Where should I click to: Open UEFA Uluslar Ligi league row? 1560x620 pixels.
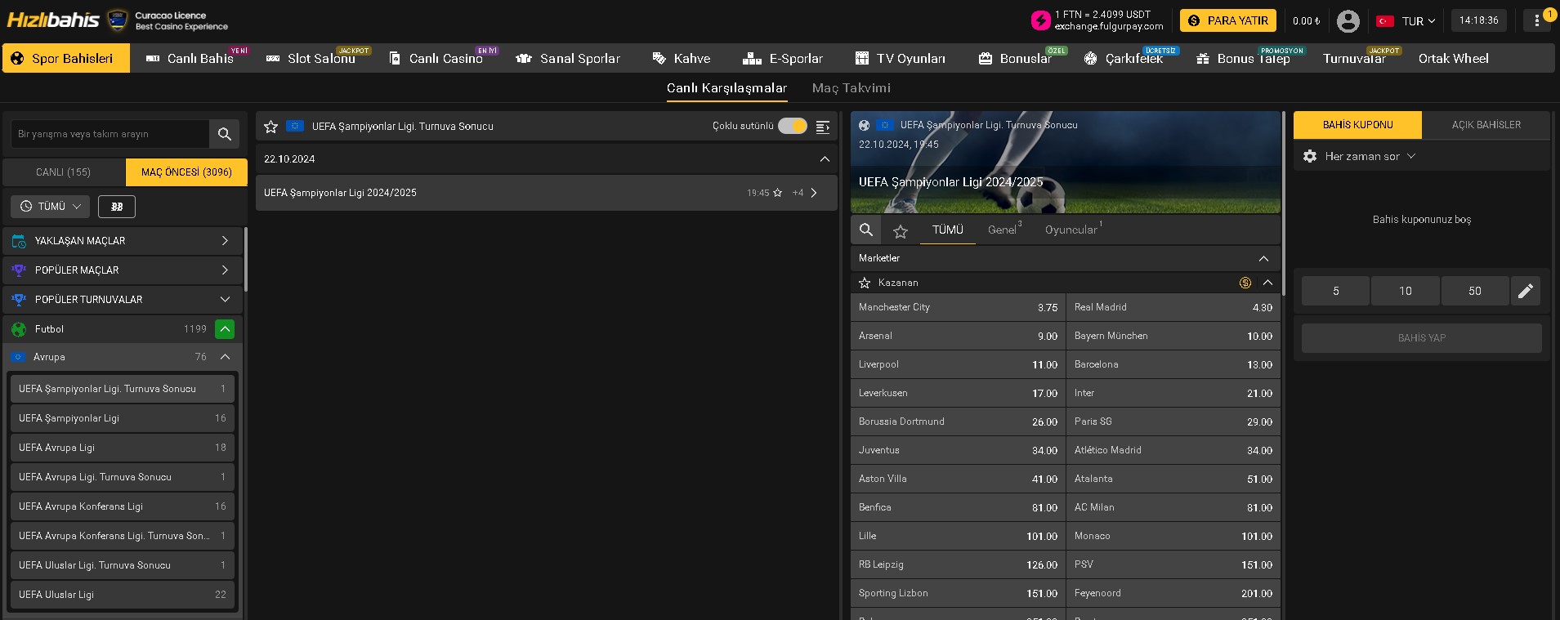coord(123,595)
